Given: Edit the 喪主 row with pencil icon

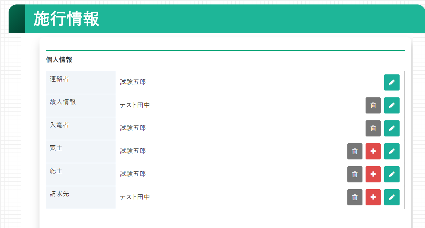Looking at the screenshot, I should click(392, 152).
